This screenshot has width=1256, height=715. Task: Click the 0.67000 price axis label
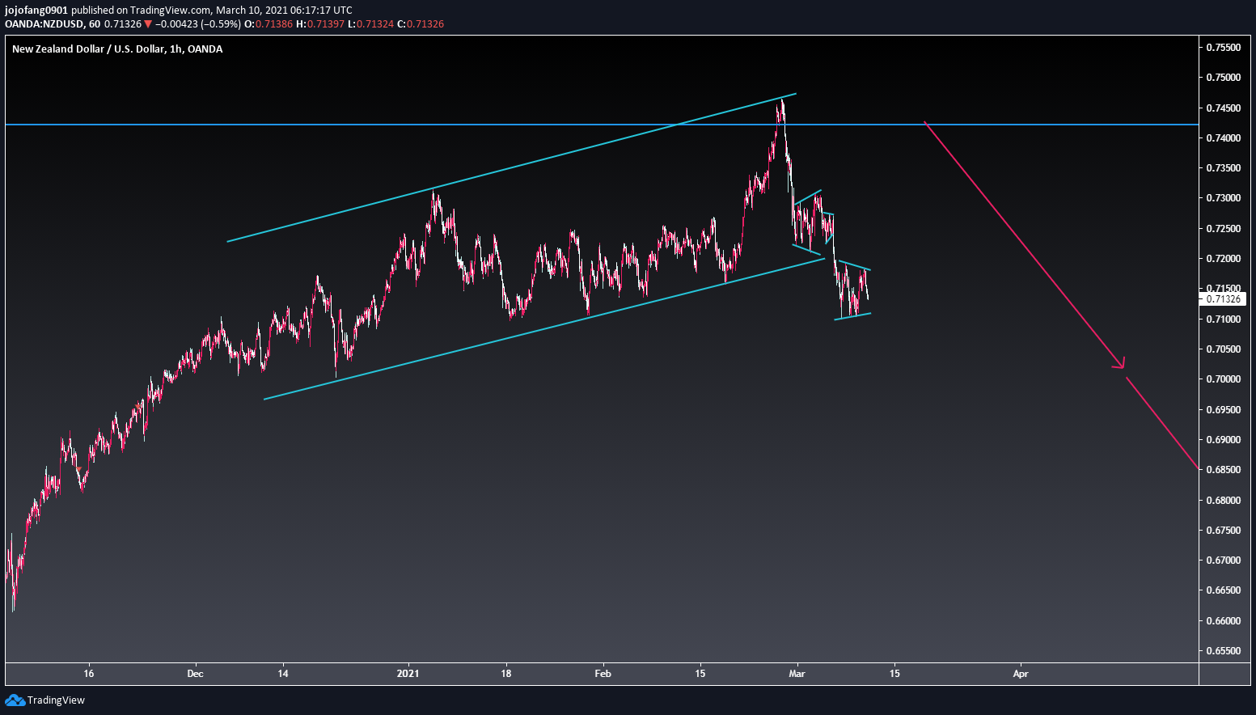[1223, 561]
